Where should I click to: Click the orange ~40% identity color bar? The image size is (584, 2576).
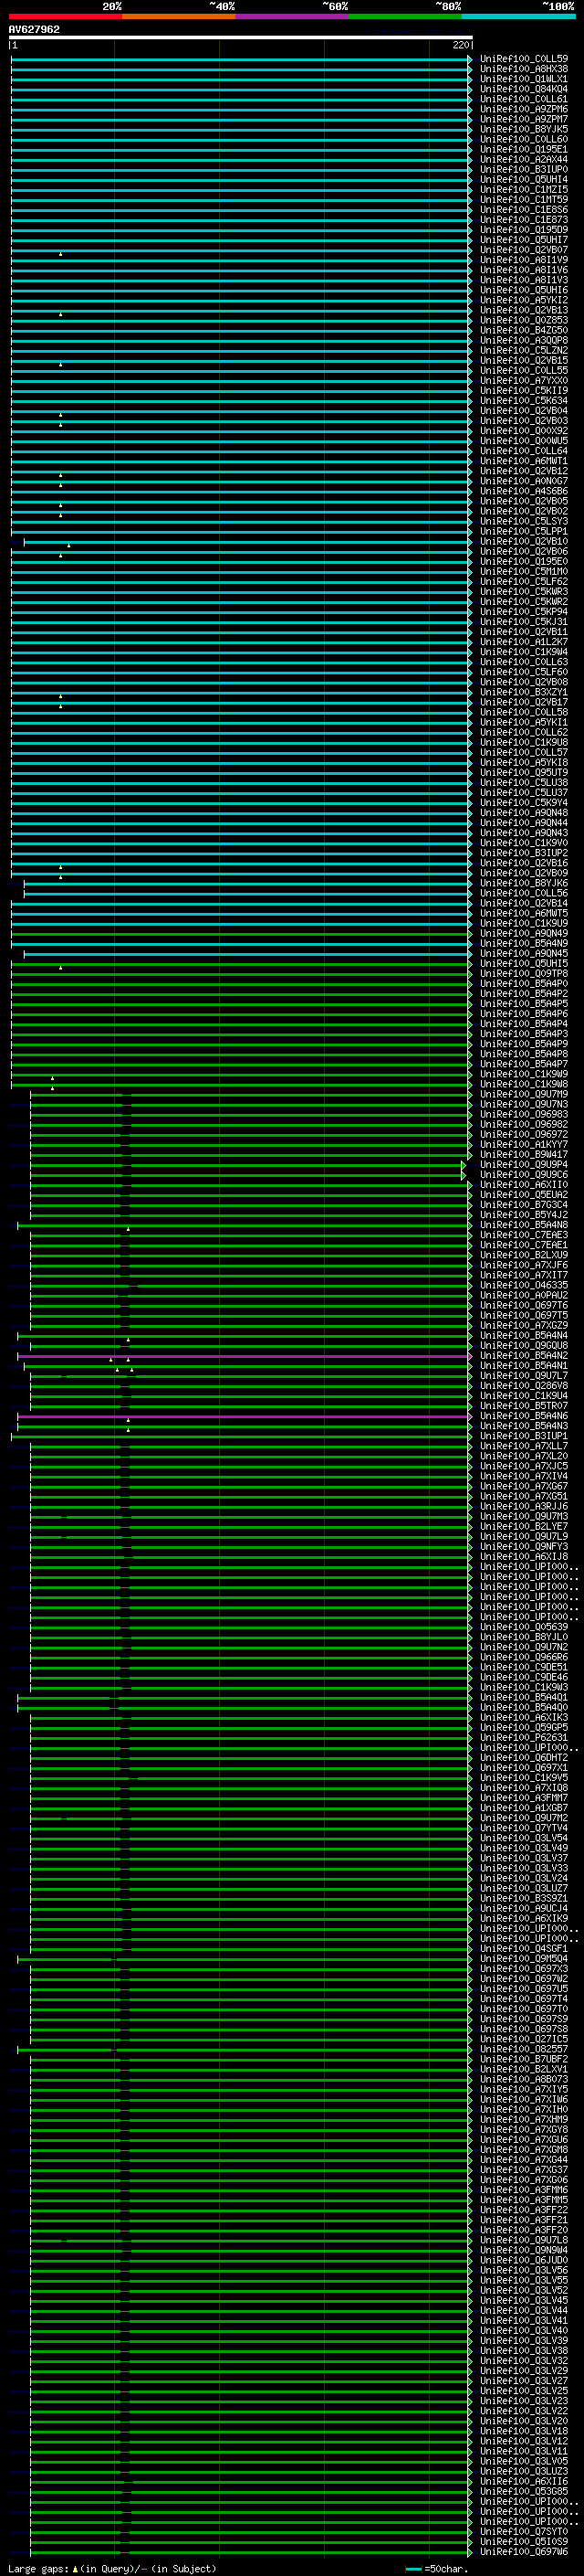point(179,16)
